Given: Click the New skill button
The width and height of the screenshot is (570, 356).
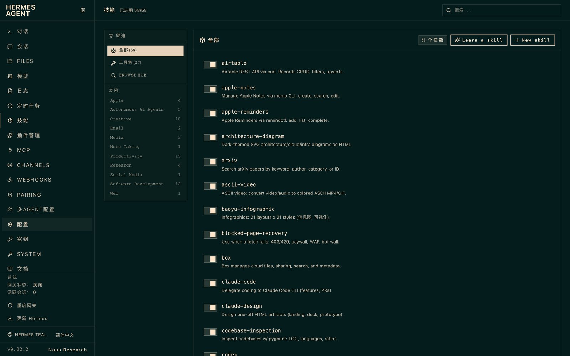Looking at the screenshot, I should [533, 40].
